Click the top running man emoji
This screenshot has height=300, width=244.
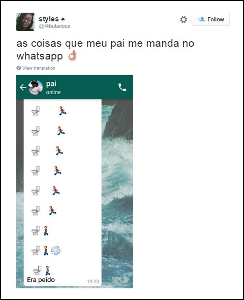(63, 110)
